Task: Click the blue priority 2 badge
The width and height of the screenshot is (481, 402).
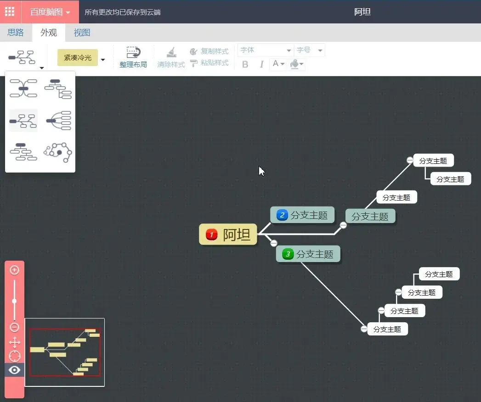Action: click(282, 215)
